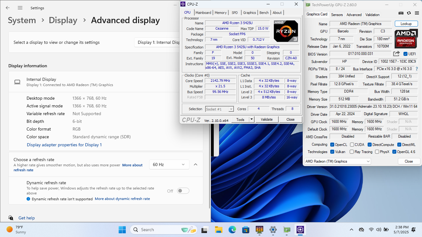Click the Tools button in CPU-Z
Screen dimensions: 422x237
point(240,119)
